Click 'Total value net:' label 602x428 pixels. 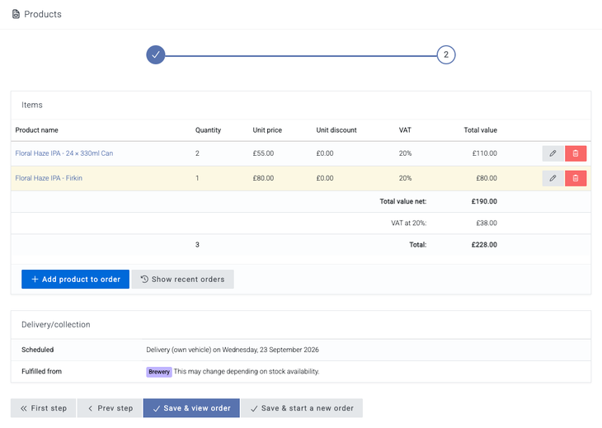[403, 201]
